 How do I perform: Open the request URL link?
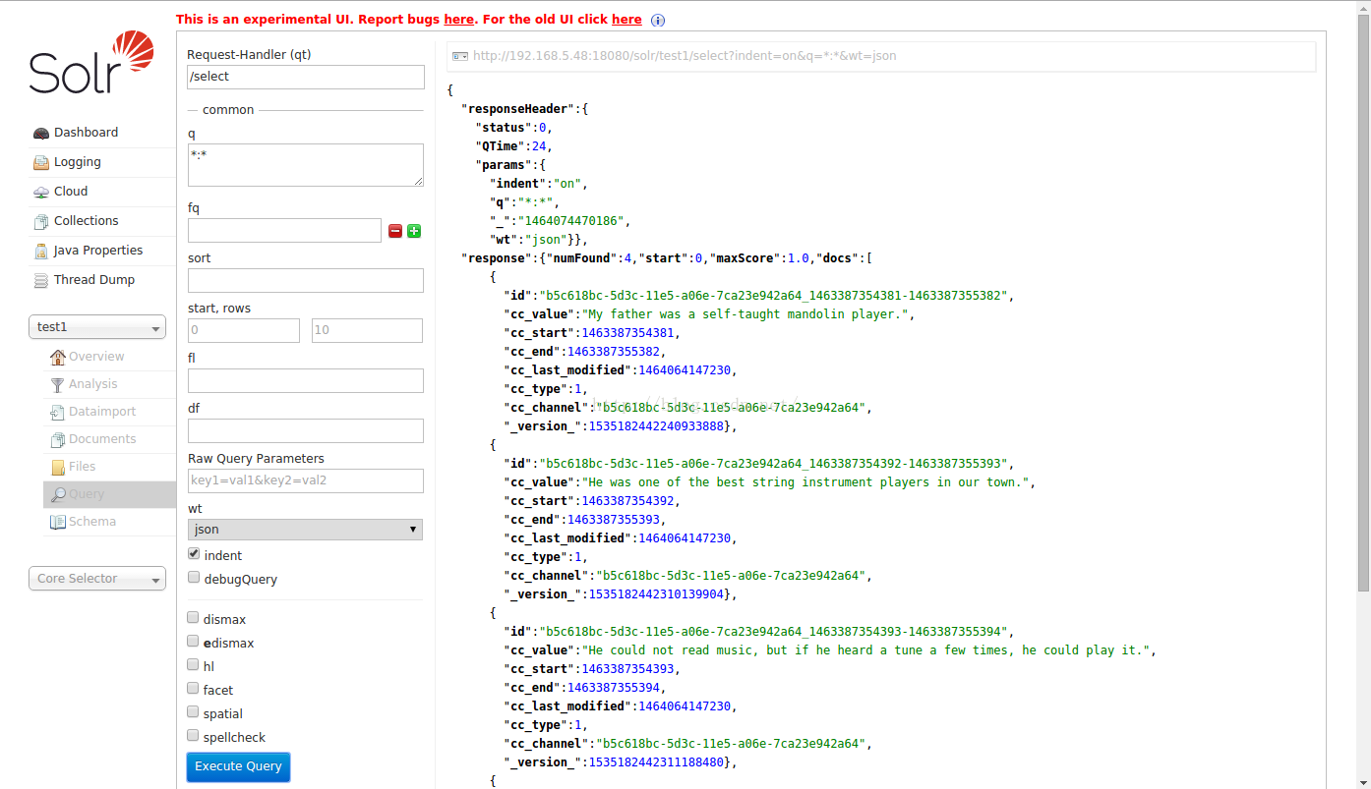(685, 56)
